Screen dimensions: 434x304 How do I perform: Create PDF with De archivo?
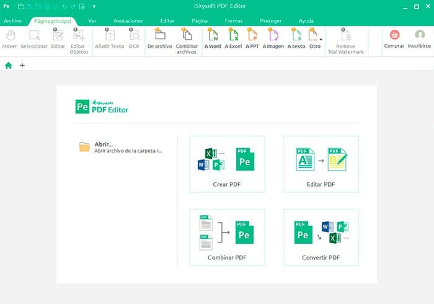click(160, 39)
